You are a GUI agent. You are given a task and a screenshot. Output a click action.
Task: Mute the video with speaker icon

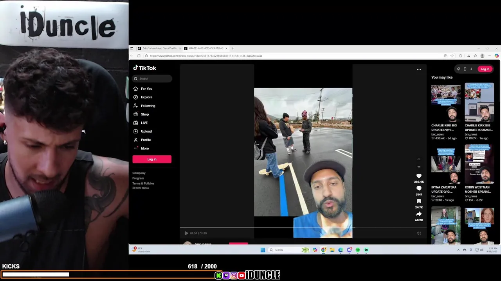[x=419, y=233]
